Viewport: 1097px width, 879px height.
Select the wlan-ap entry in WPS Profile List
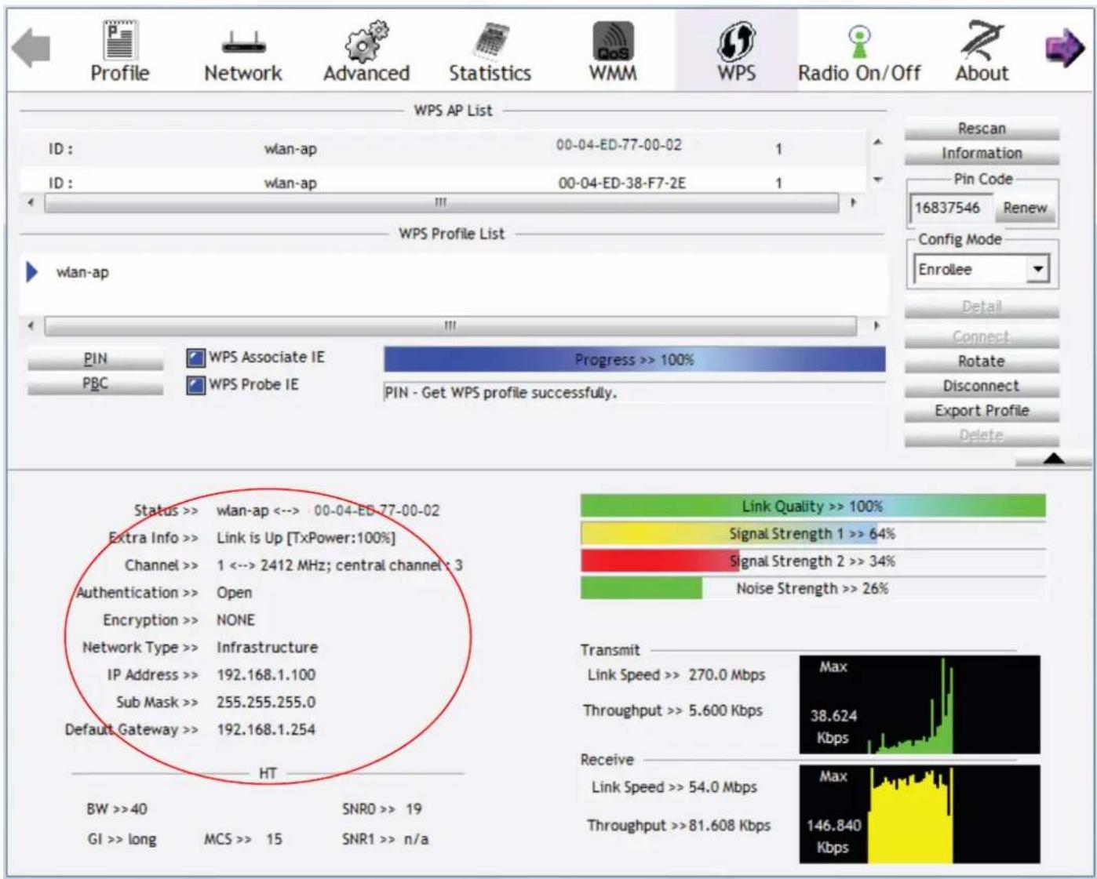[82, 273]
